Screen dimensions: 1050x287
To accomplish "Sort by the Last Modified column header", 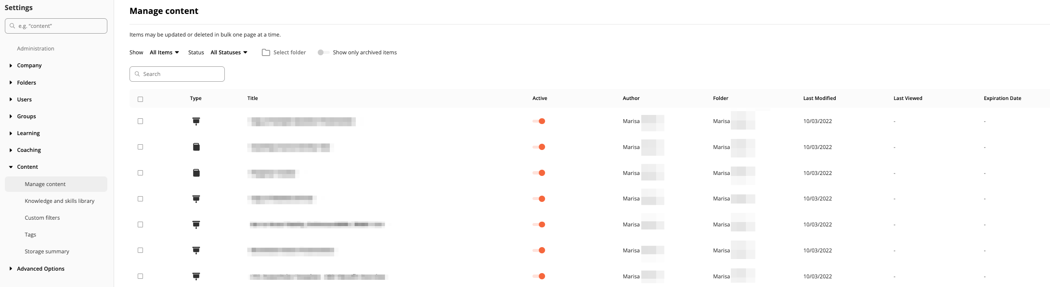I will pyautogui.click(x=819, y=98).
